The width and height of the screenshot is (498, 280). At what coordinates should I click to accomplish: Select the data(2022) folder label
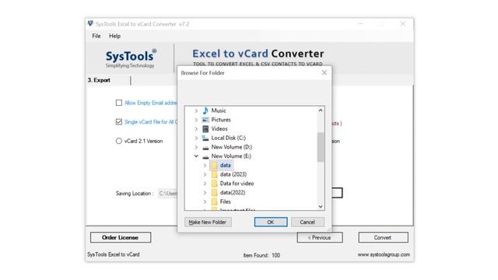point(233,193)
